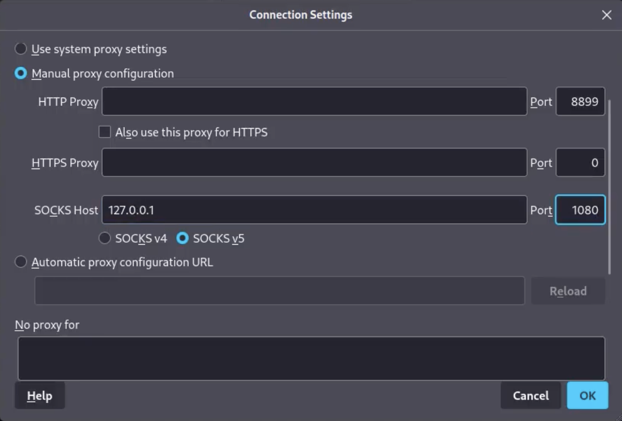Click the No proxy for text area

point(311,358)
